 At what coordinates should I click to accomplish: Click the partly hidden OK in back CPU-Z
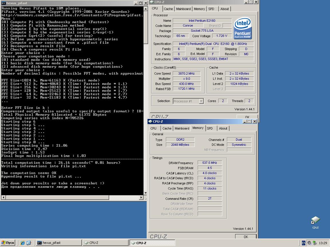pyautogui.click(x=247, y=117)
